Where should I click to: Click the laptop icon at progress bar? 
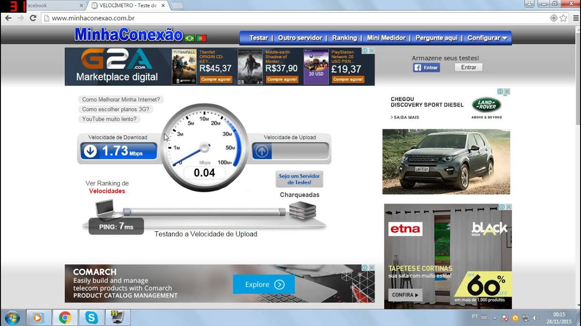point(108,209)
